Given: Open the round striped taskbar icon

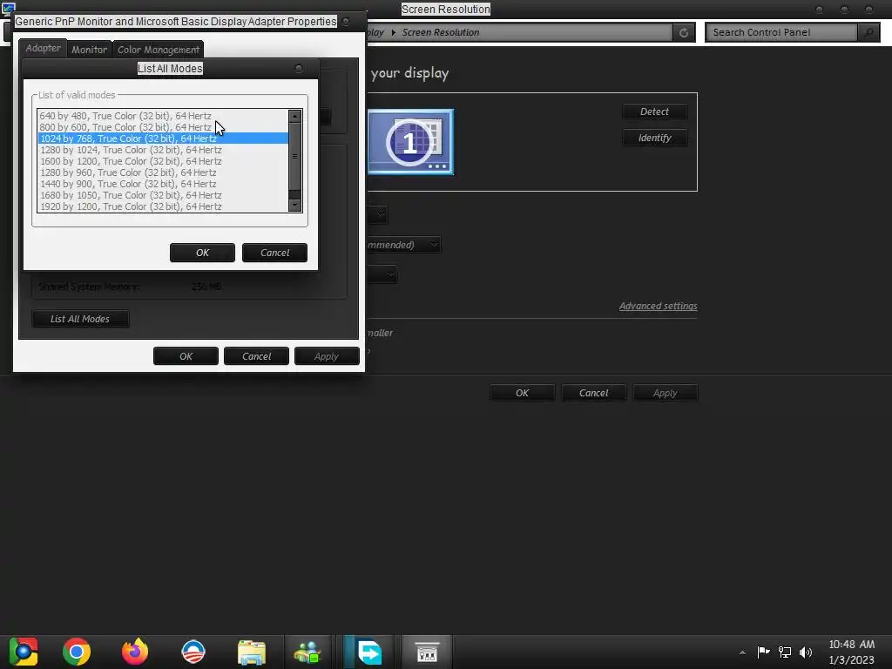Looking at the screenshot, I should (193, 652).
